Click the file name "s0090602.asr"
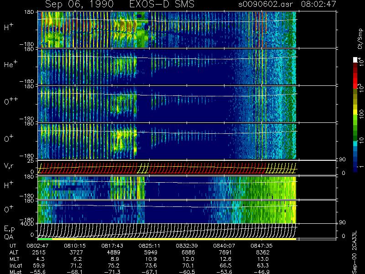The height and width of the screenshot is (274, 365). pos(266,4)
